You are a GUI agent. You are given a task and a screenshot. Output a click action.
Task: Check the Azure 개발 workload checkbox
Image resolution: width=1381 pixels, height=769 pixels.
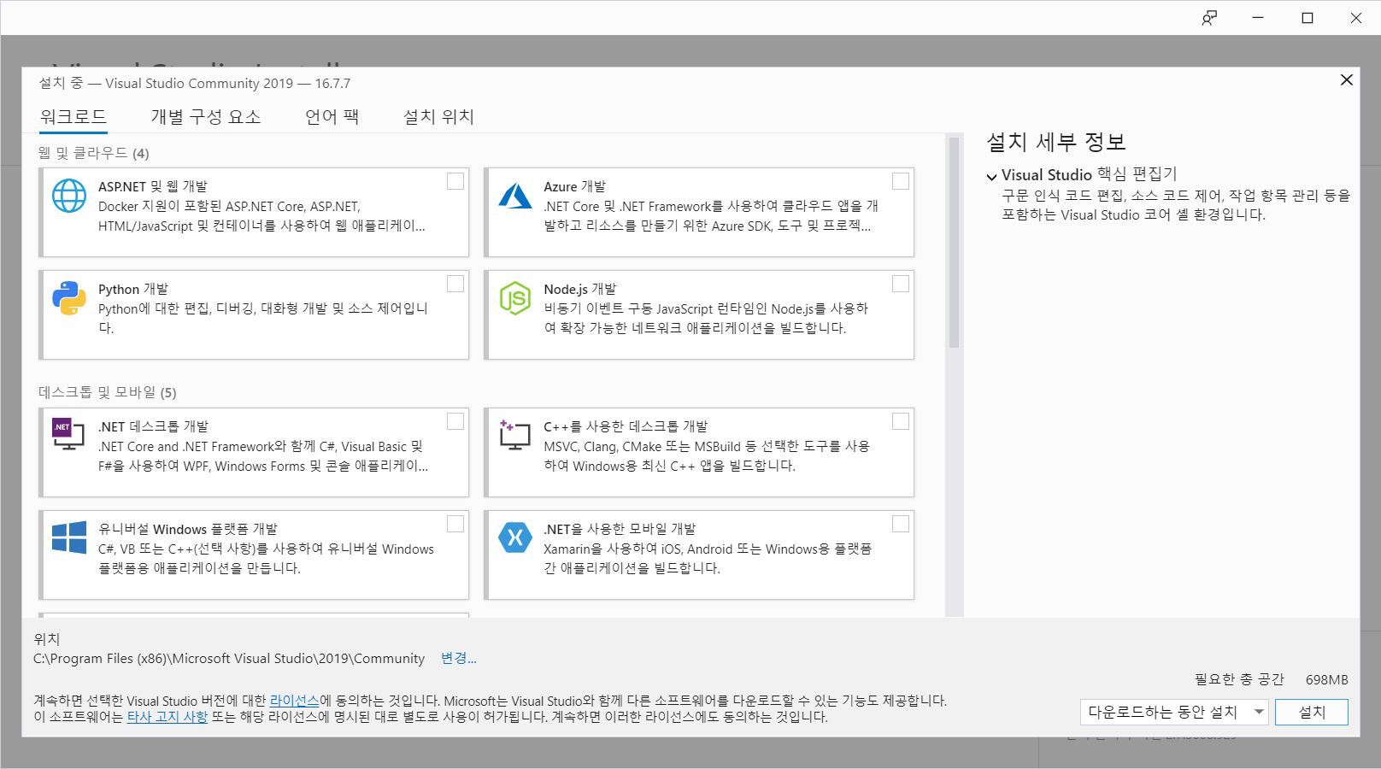(901, 181)
